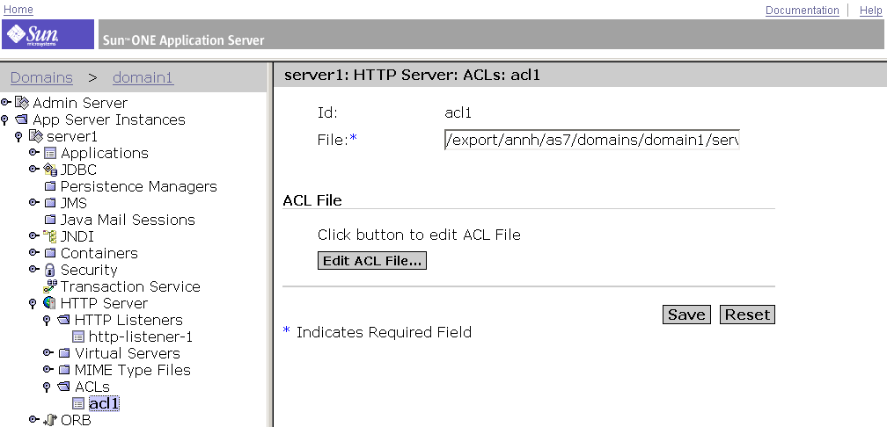Click the Security padlock icon
The height and width of the screenshot is (427, 887).
(50, 270)
